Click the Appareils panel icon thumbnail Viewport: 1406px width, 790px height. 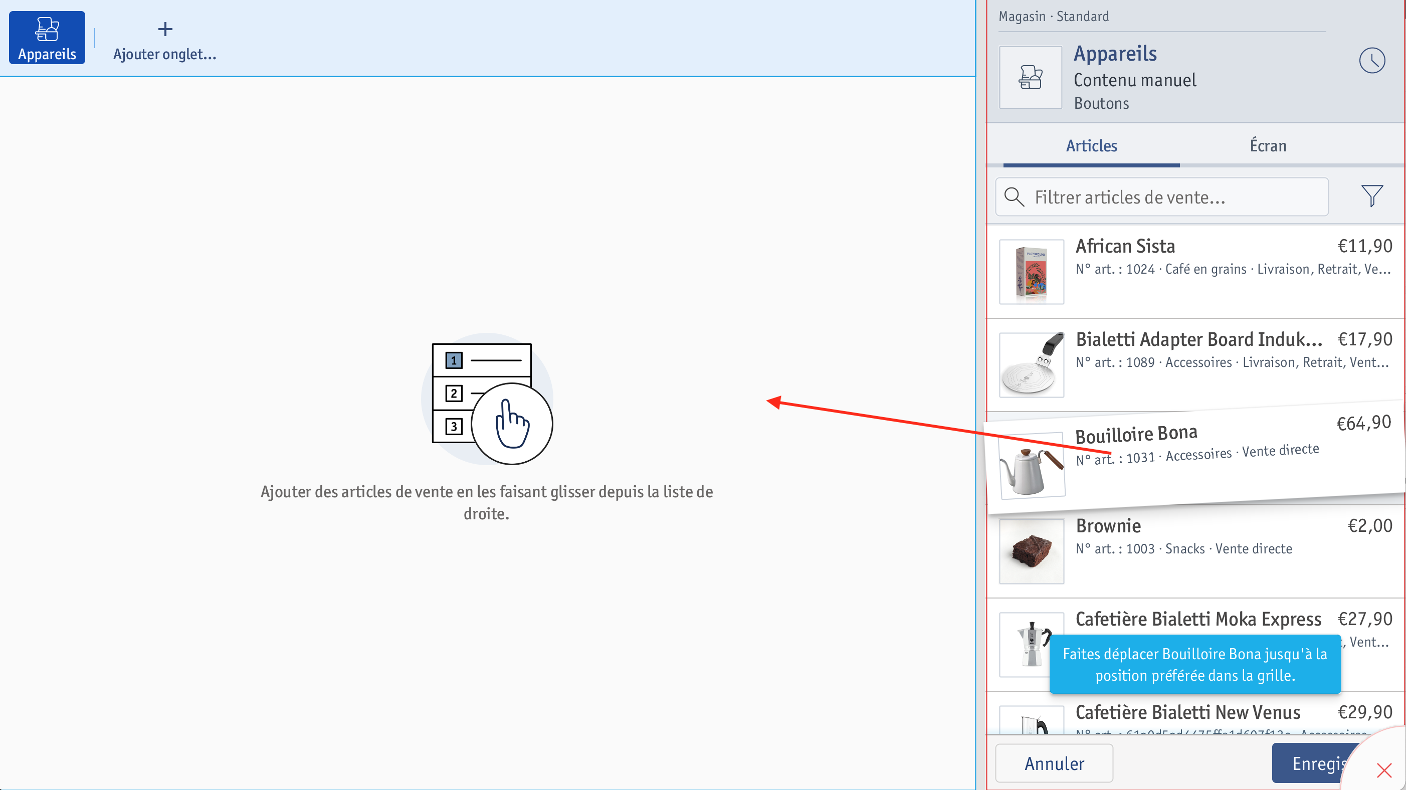tap(1031, 77)
